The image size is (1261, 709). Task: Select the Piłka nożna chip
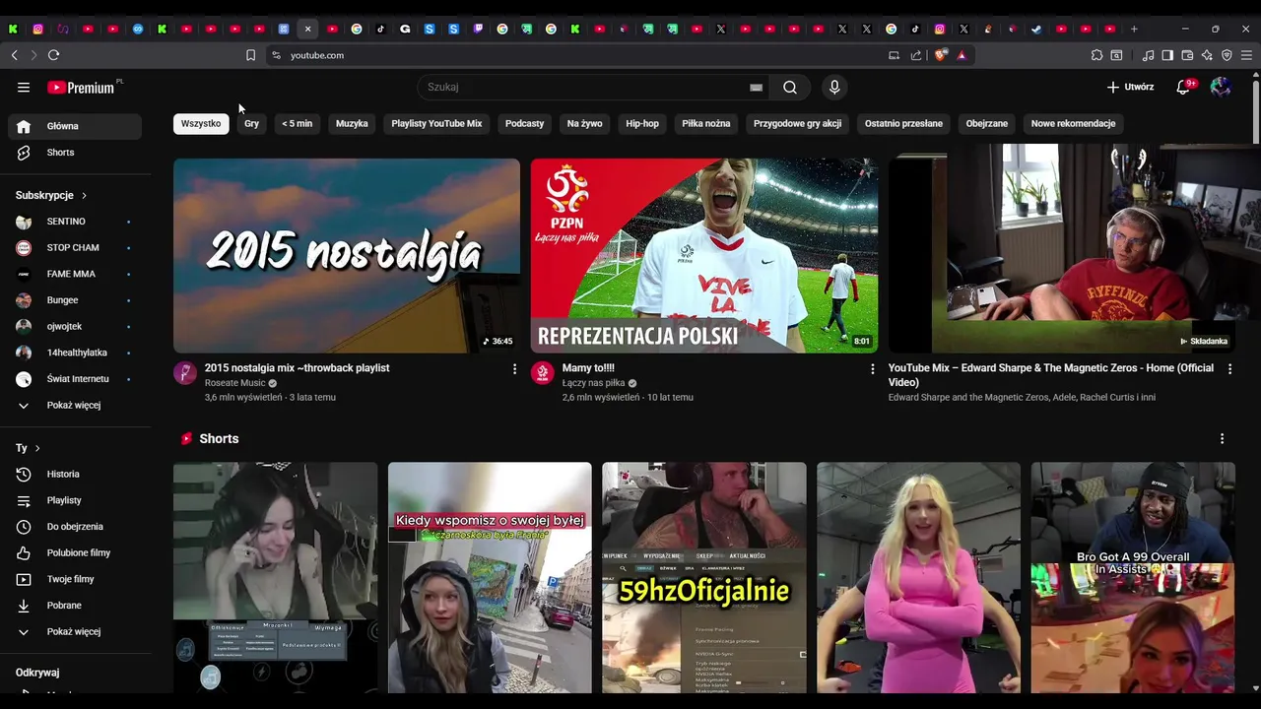tap(706, 123)
